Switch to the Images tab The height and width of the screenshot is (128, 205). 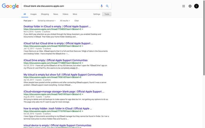tap(33, 14)
